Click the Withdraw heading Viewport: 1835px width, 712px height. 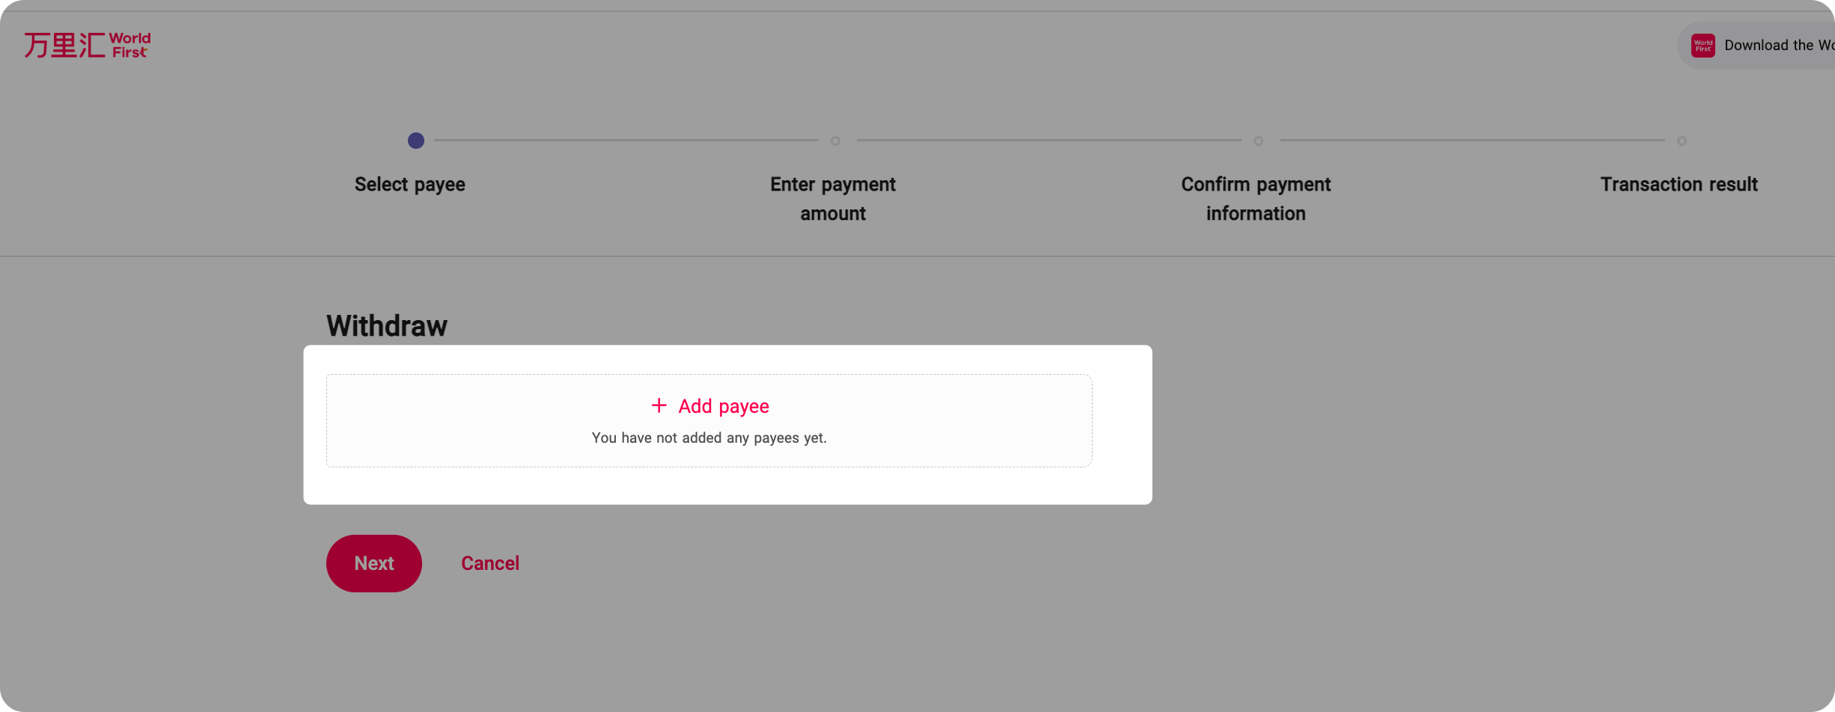[x=387, y=326]
